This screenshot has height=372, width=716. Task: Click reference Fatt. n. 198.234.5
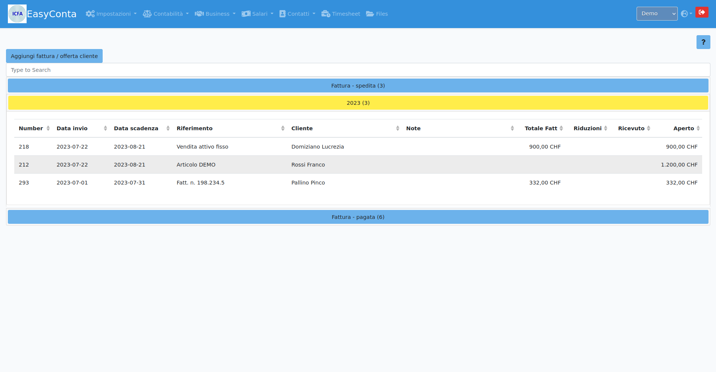pos(200,183)
